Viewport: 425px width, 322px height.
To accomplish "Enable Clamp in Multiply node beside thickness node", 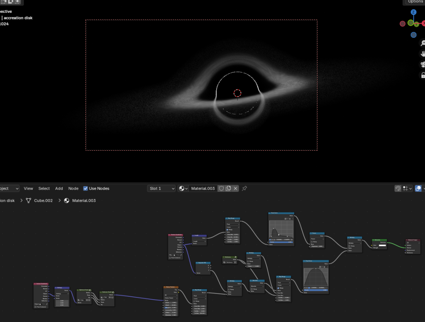I will click(x=248, y=261).
